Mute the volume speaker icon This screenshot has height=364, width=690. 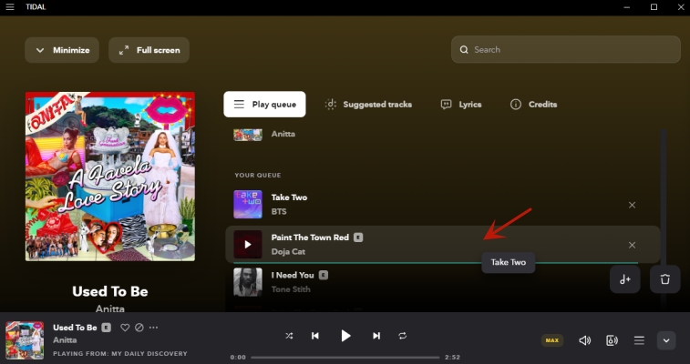[x=584, y=340]
